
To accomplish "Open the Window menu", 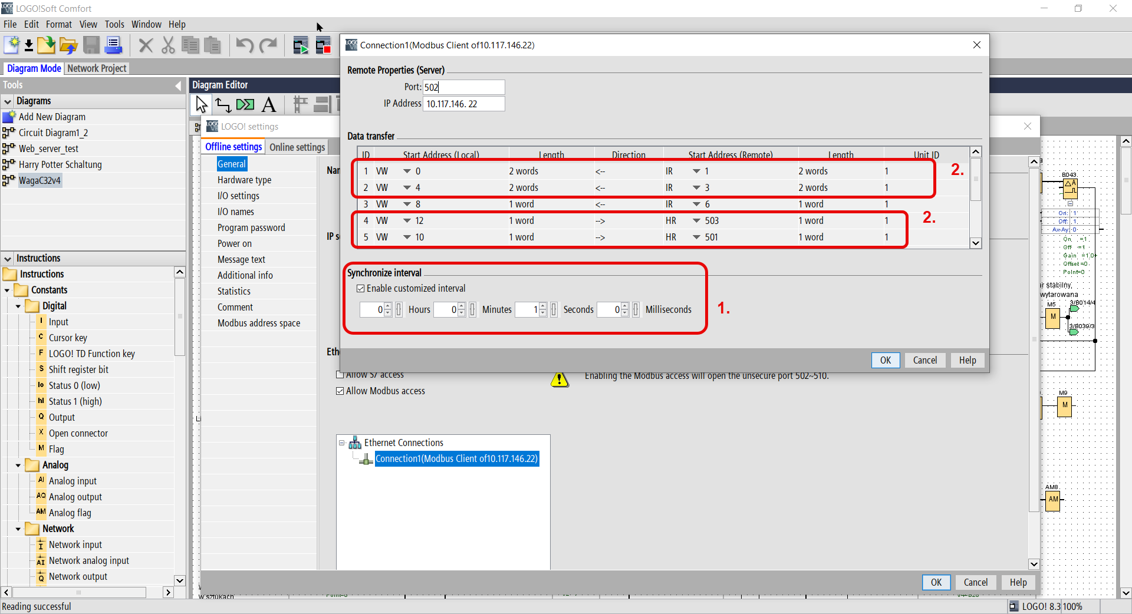I will coord(146,24).
